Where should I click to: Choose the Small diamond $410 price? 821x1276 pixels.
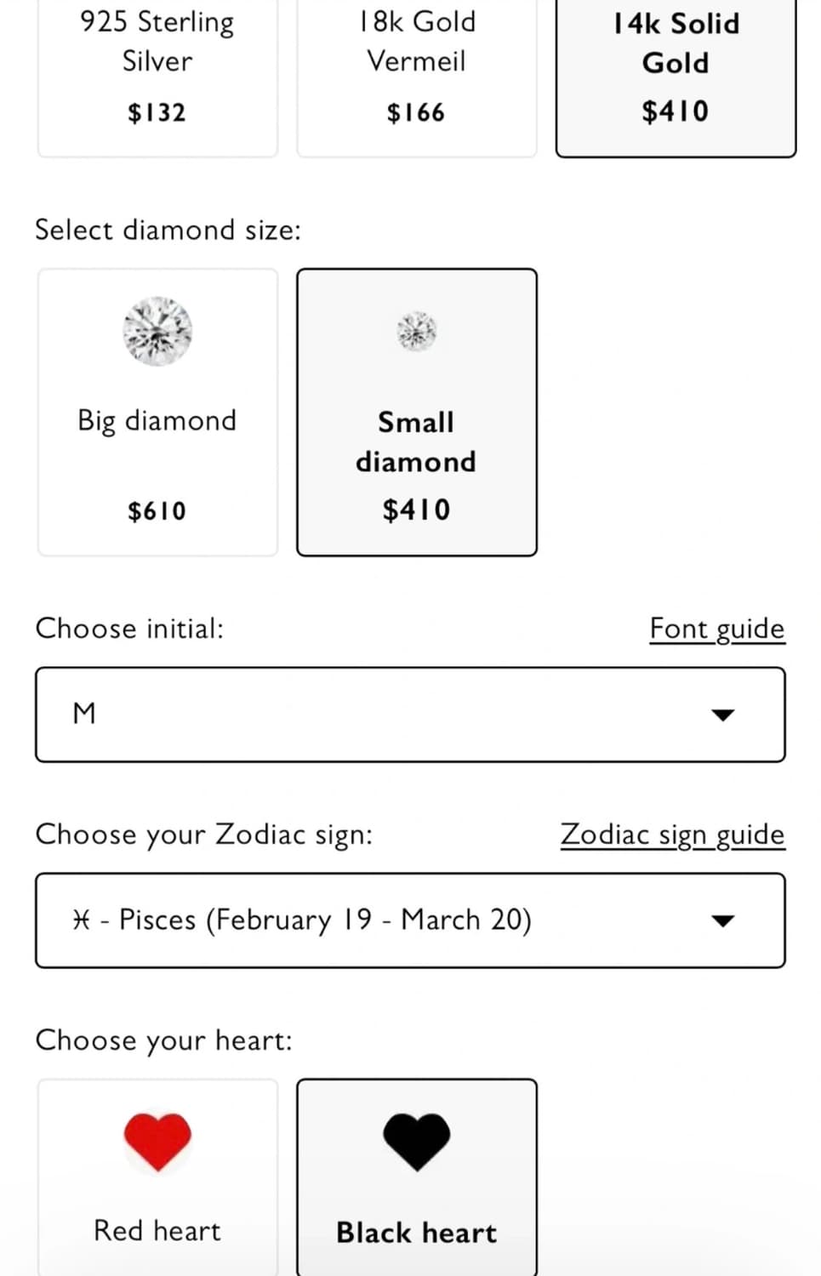point(416,510)
